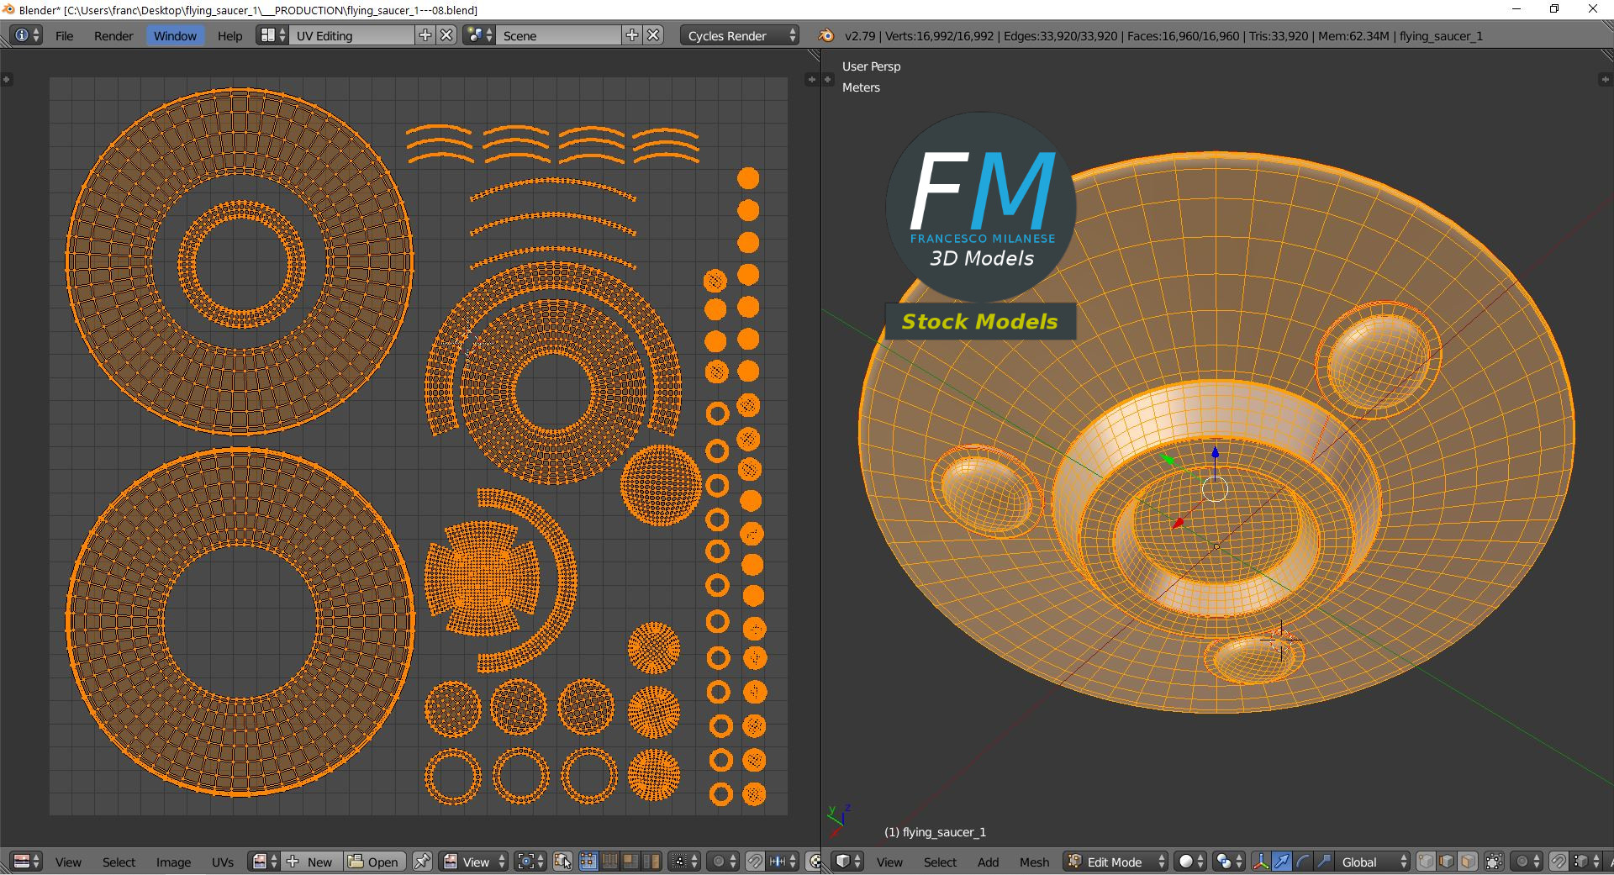Enable the translate manipulator arrow
Screen dimensions: 1614x875
pos(1282,862)
